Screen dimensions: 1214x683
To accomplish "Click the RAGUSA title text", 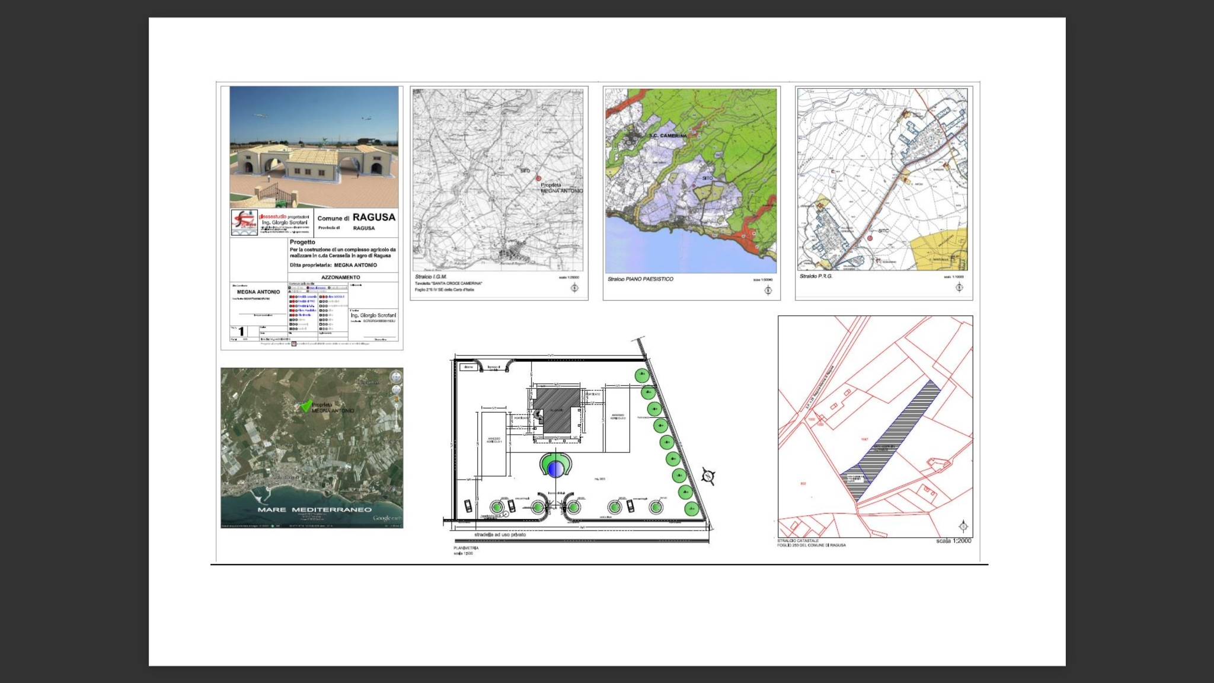I will point(373,218).
